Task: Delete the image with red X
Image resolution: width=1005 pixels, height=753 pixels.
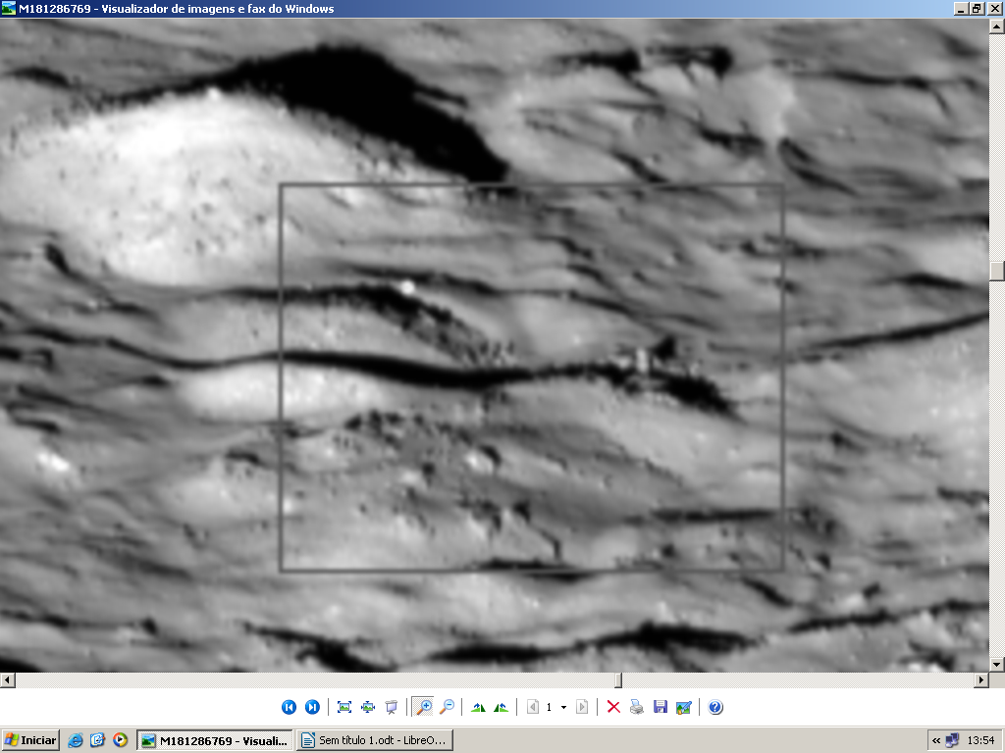Action: click(x=613, y=707)
